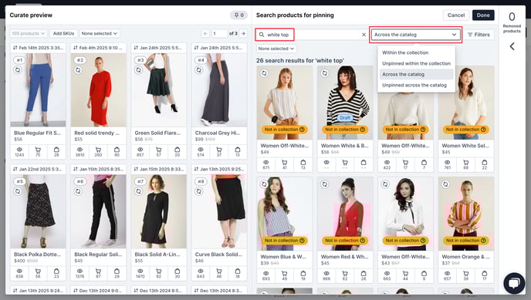Click the sort arrows icon beside Feb 14th 2025 date
The height and width of the screenshot is (300, 531).
pyautogui.click(x=15, y=48)
